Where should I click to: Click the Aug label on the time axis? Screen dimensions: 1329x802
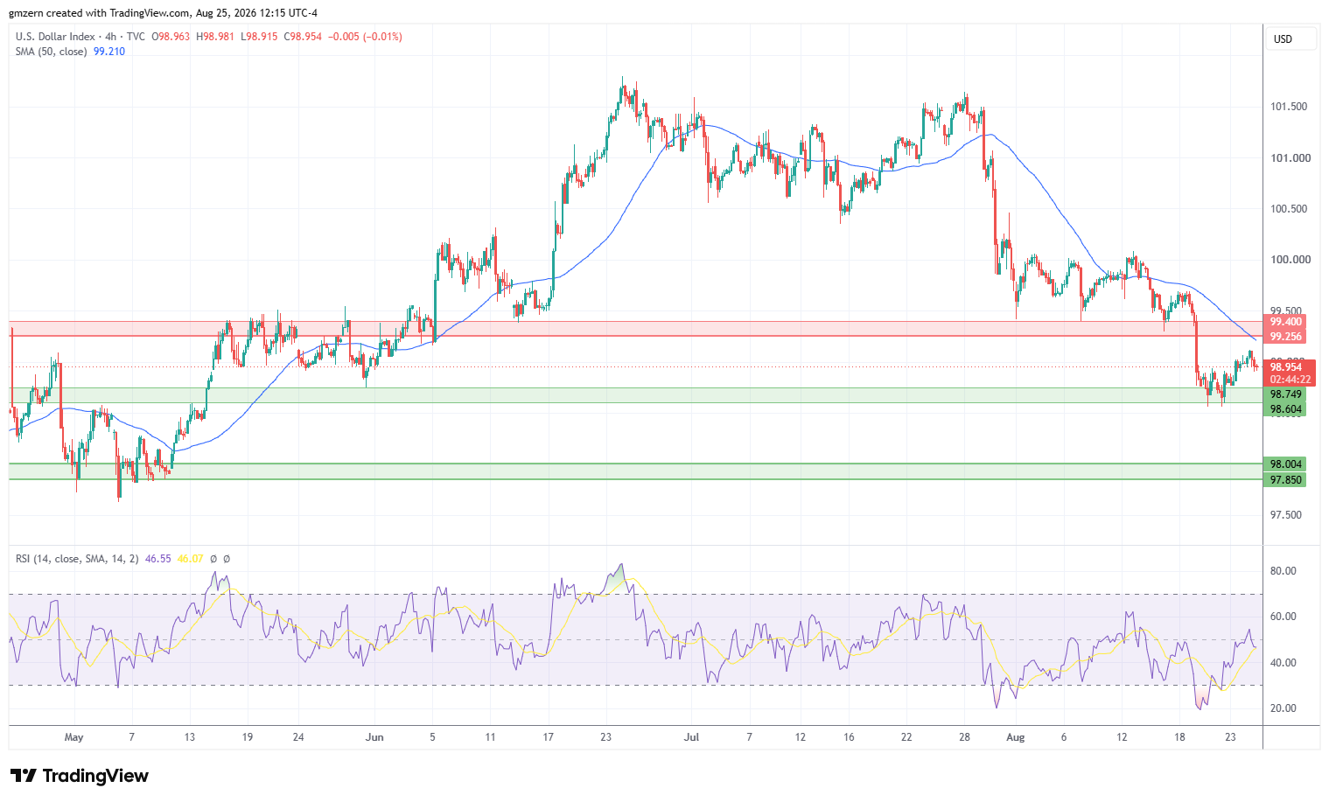coord(1015,737)
